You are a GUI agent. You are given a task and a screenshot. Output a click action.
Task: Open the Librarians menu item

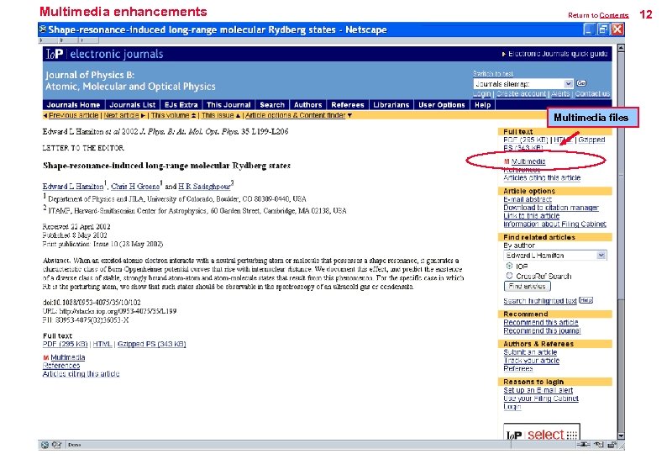pyautogui.click(x=391, y=105)
